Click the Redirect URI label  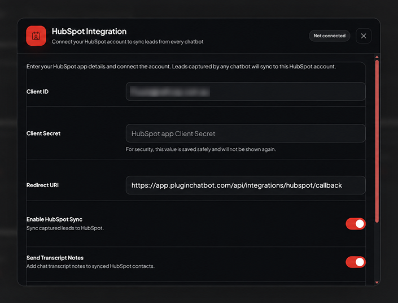[x=42, y=185]
